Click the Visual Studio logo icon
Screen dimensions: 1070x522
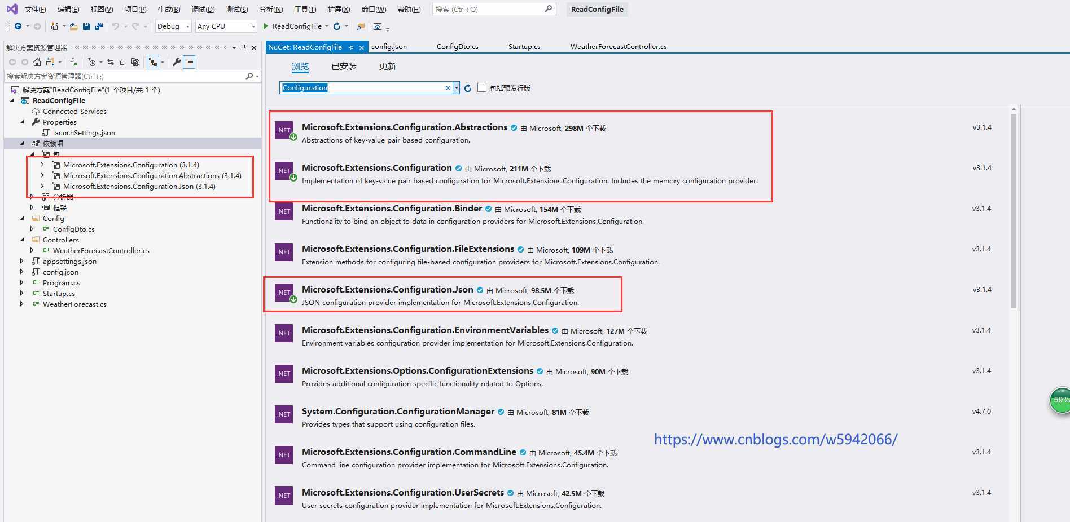[12, 9]
